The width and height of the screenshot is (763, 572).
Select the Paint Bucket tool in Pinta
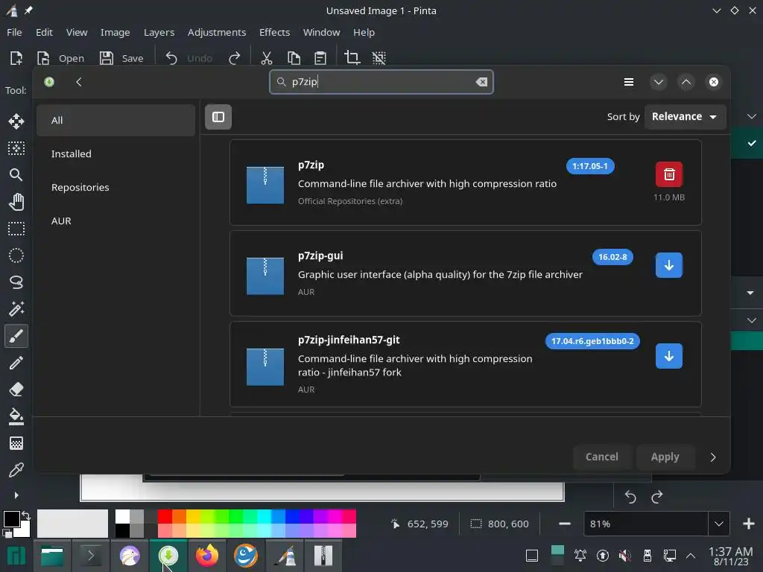point(16,416)
